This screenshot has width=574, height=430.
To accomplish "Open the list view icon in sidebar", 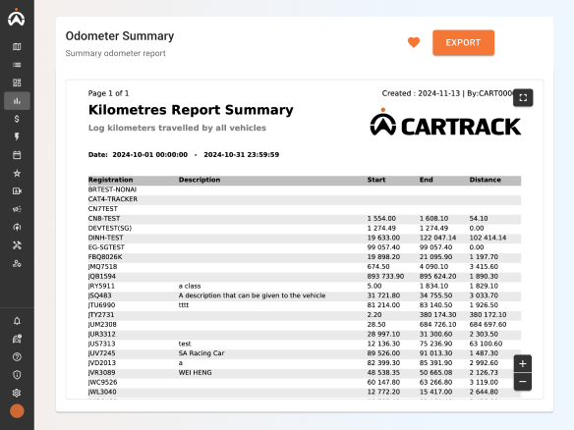I will (x=17, y=65).
